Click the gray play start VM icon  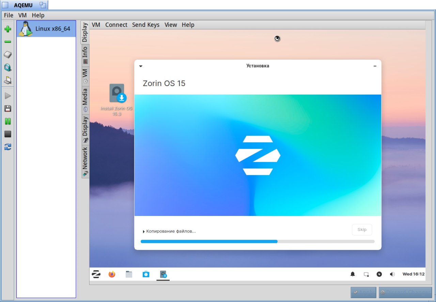(7, 96)
